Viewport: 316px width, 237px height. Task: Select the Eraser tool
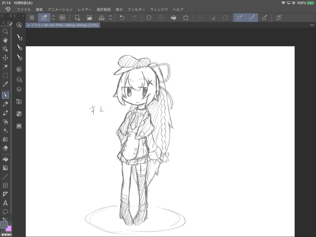(x=5, y=148)
